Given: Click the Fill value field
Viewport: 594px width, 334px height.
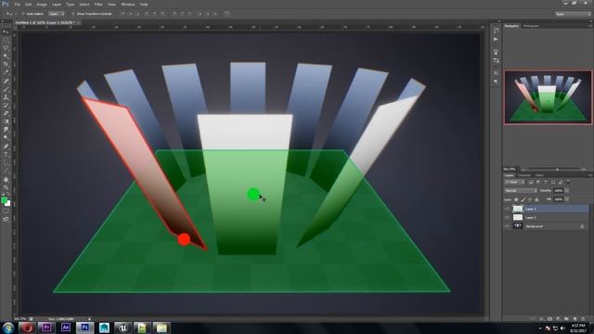Looking at the screenshot, I should pos(559,199).
